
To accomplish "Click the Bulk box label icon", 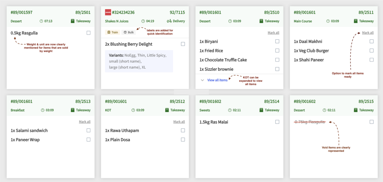I will (125, 32).
